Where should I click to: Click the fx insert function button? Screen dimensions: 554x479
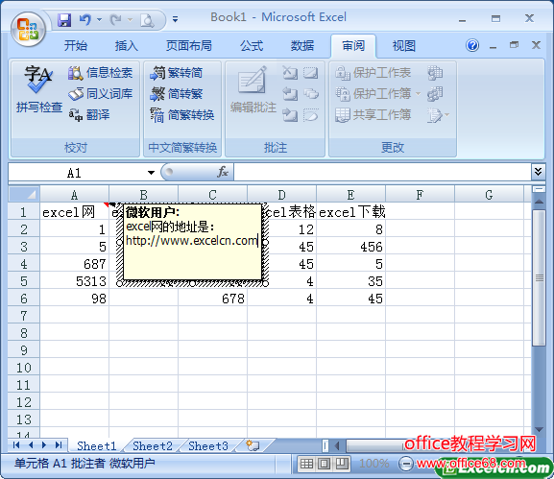pyautogui.click(x=223, y=172)
